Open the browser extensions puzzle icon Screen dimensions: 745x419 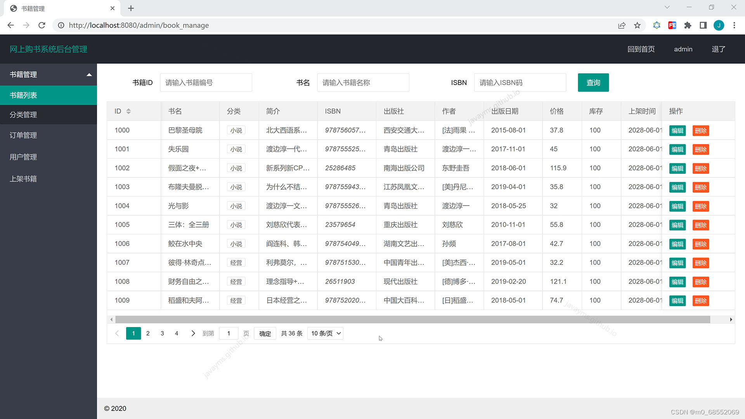tap(688, 25)
